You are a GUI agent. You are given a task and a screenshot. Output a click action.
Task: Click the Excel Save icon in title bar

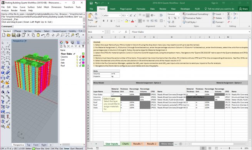pos(91,3)
